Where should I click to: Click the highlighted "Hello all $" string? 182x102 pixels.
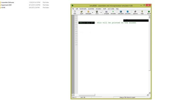pyautogui.click(x=86, y=23)
